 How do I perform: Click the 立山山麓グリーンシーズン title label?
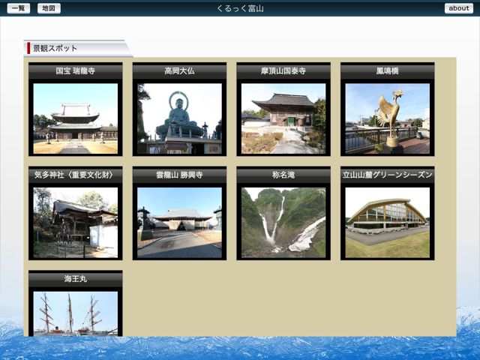[x=388, y=175]
